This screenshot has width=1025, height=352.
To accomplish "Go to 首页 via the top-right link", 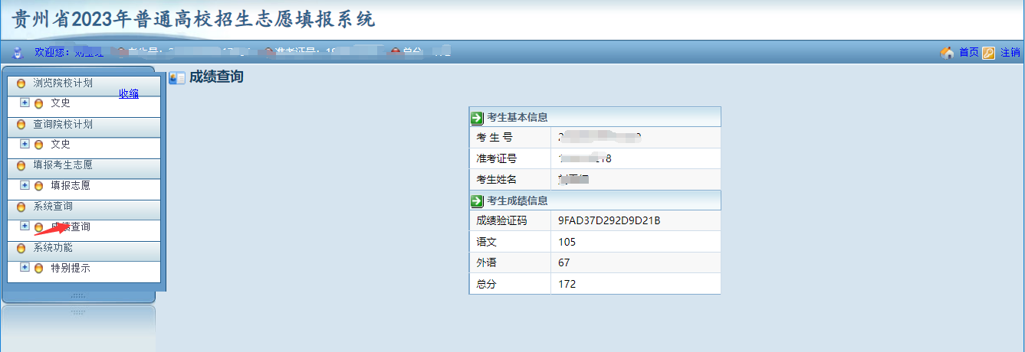I will point(968,53).
